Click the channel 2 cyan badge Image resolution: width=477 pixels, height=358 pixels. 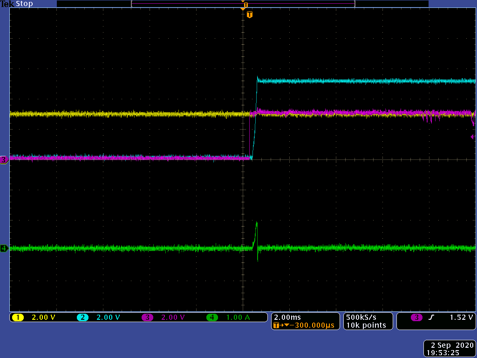click(x=82, y=317)
